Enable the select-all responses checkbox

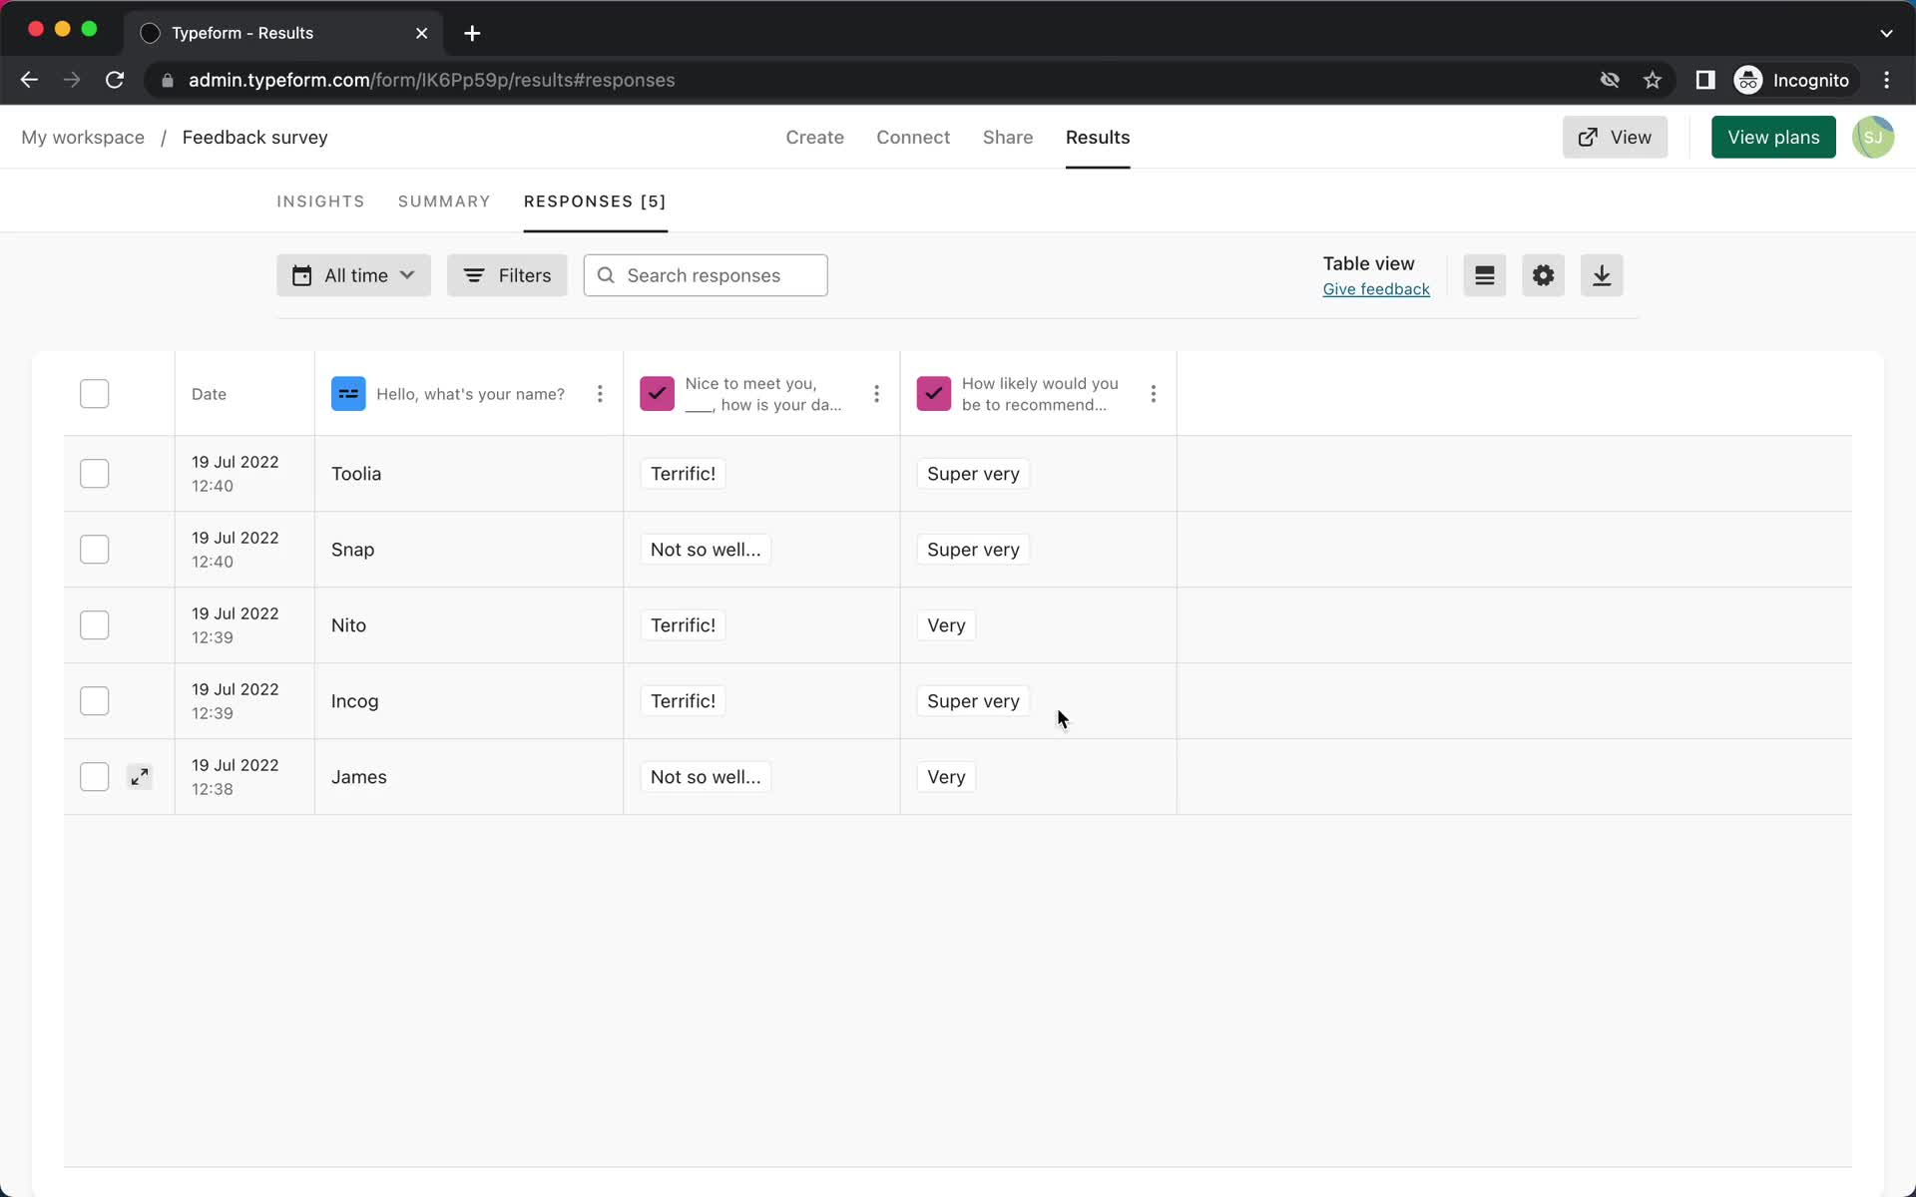94,393
